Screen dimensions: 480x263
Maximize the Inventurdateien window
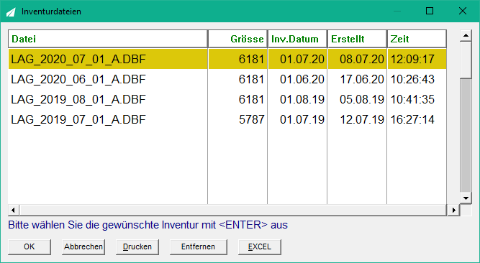(430, 11)
